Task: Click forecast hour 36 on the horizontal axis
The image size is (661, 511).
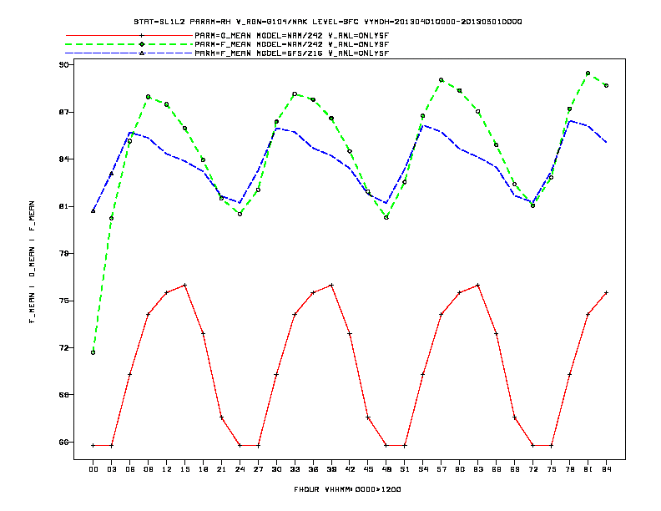Action: 313,469
